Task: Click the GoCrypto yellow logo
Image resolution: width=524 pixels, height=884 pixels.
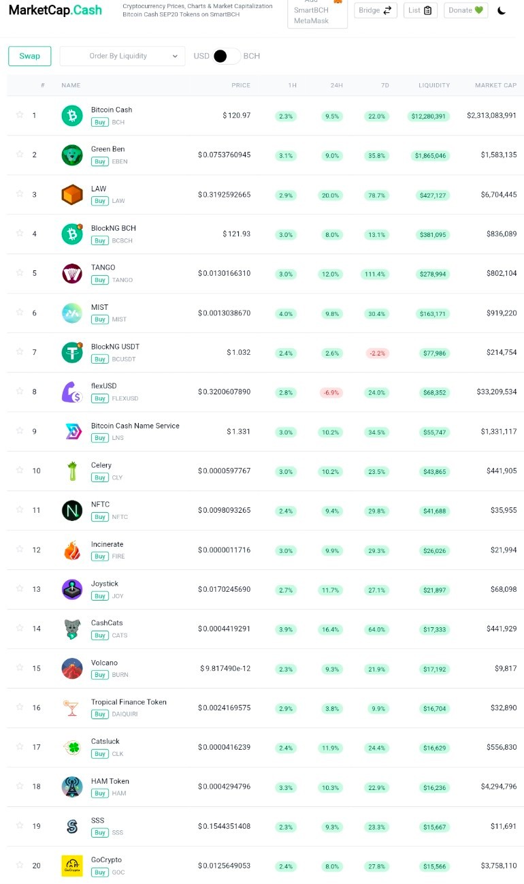Action: pyautogui.click(x=72, y=866)
